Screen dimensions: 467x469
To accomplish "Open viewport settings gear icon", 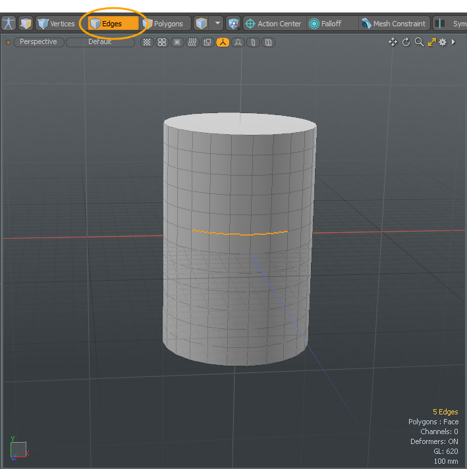I will pyautogui.click(x=443, y=42).
